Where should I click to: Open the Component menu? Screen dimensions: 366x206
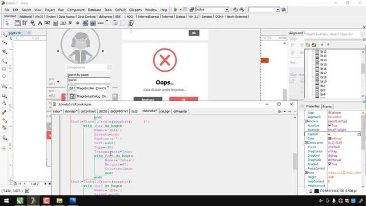coord(76,10)
